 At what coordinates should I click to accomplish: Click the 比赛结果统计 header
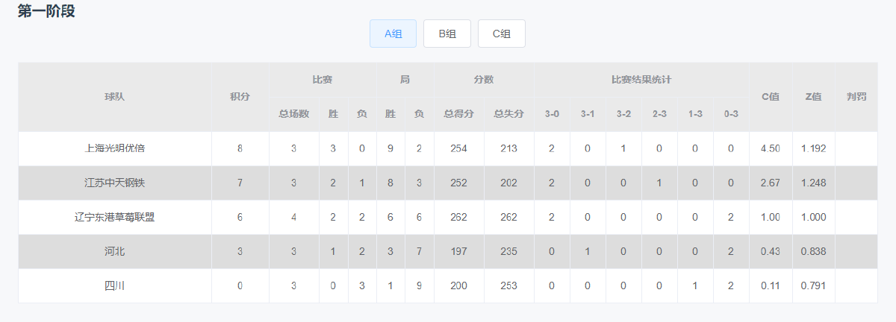641,80
